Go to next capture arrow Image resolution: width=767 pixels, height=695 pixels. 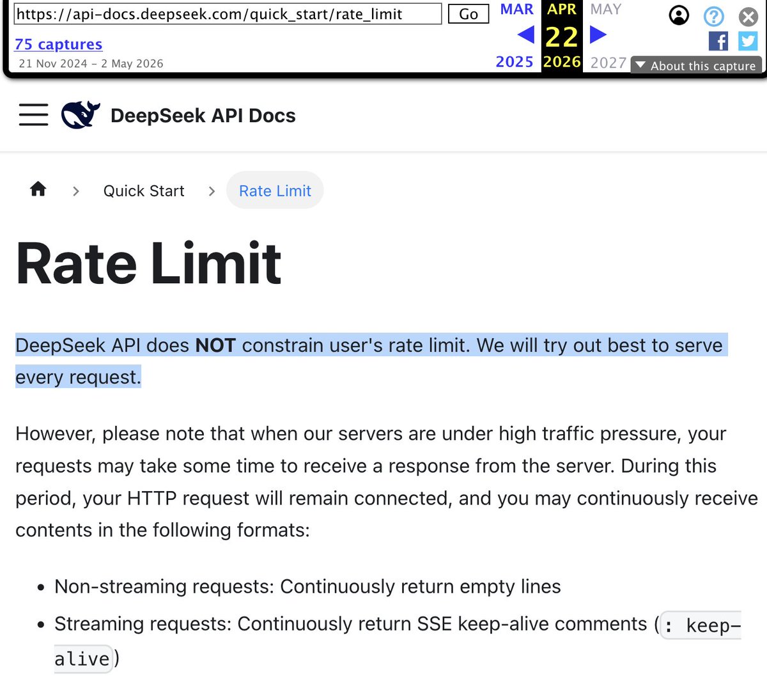[x=598, y=35]
